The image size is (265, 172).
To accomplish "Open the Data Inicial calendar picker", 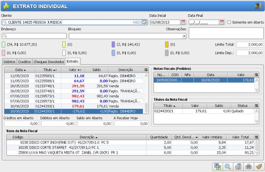I will point(183,22).
